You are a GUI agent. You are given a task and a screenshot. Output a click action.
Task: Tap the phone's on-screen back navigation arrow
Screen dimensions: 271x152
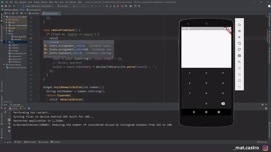click(x=194, y=112)
